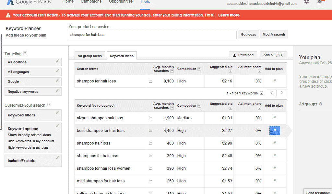332x194 pixels.
Task: Show trend chart for shampoo for hair loss
Action: (x=150, y=81)
